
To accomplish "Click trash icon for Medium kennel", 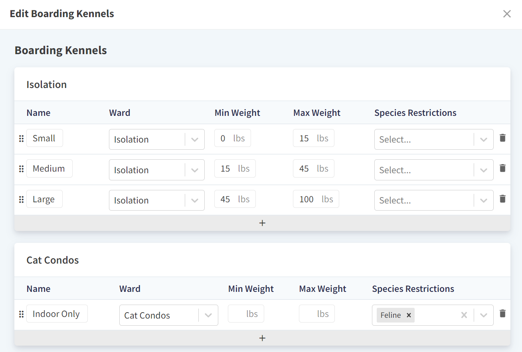I will point(502,168).
